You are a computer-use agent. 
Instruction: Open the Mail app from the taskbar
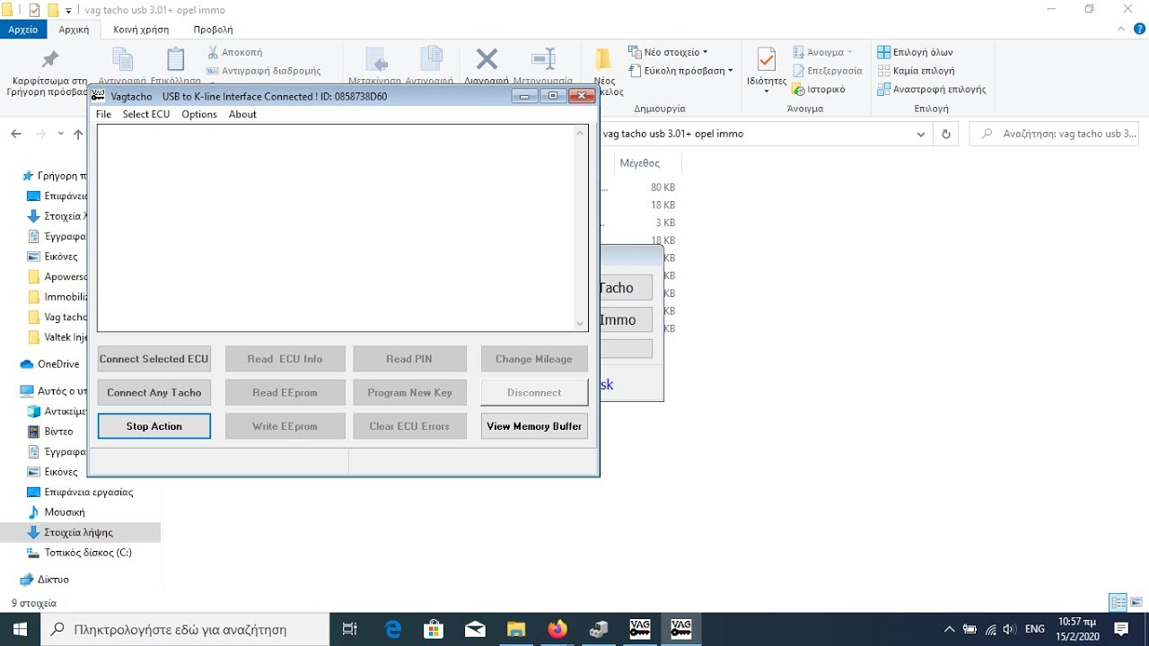(x=476, y=630)
